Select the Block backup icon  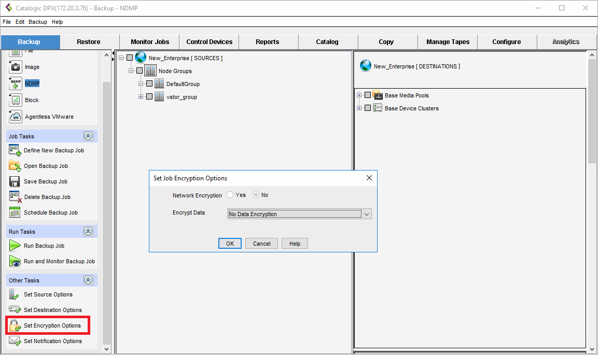click(x=16, y=100)
